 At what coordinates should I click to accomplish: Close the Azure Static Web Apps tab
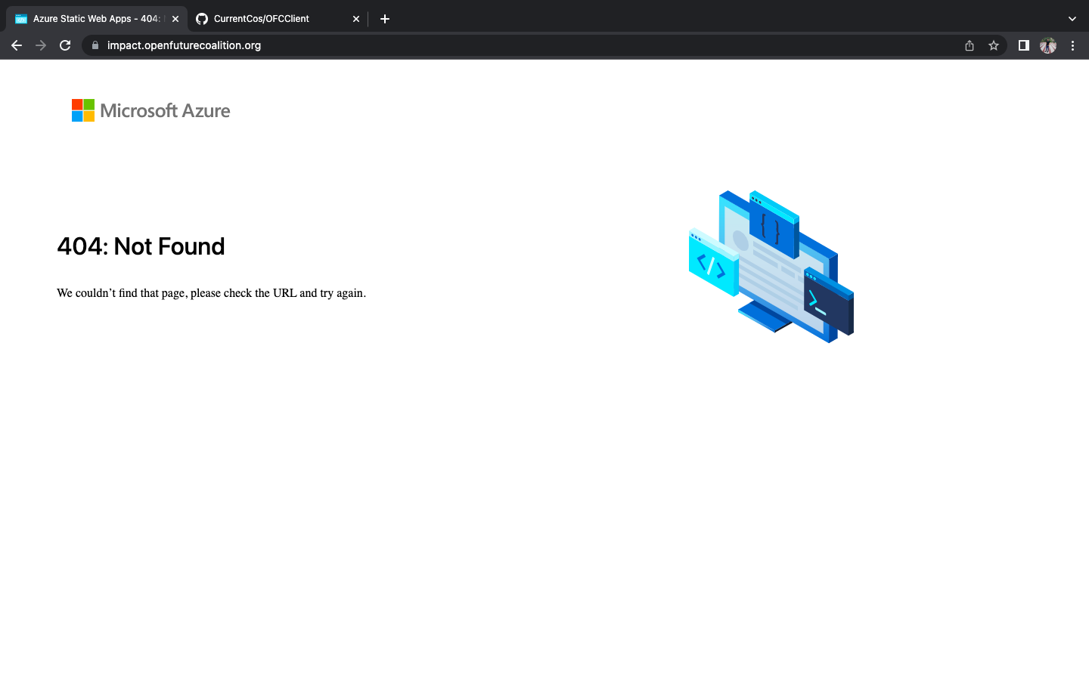tap(175, 19)
